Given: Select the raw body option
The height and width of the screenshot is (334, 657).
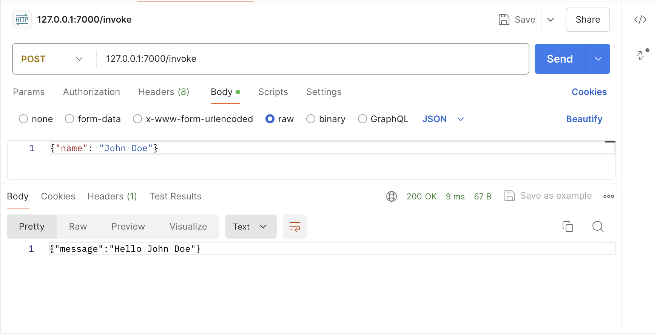Looking at the screenshot, I should [270, 119].
